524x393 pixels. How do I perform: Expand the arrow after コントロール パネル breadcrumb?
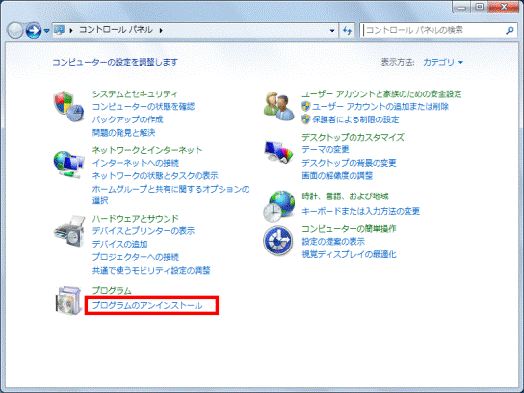pyautogui.click(x=161, y=31)
